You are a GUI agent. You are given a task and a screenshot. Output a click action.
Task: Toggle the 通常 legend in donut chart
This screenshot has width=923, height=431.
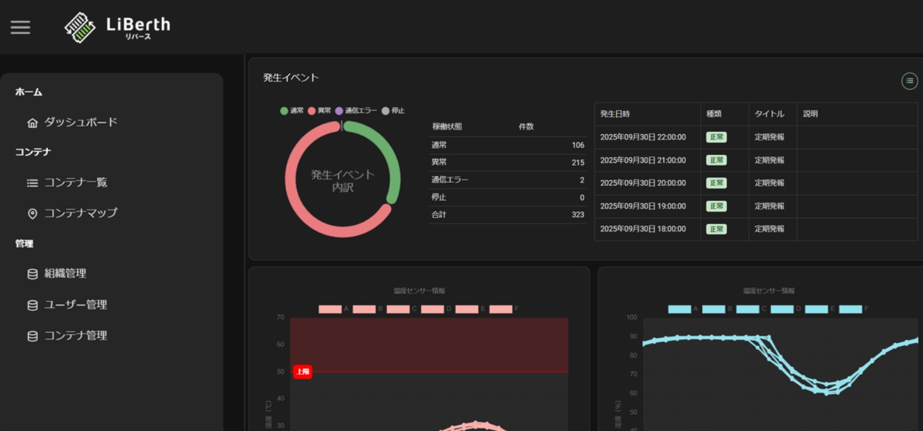[292, 111]
